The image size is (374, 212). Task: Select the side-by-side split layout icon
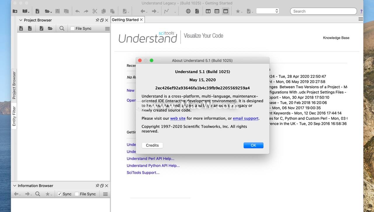point(208,11)
